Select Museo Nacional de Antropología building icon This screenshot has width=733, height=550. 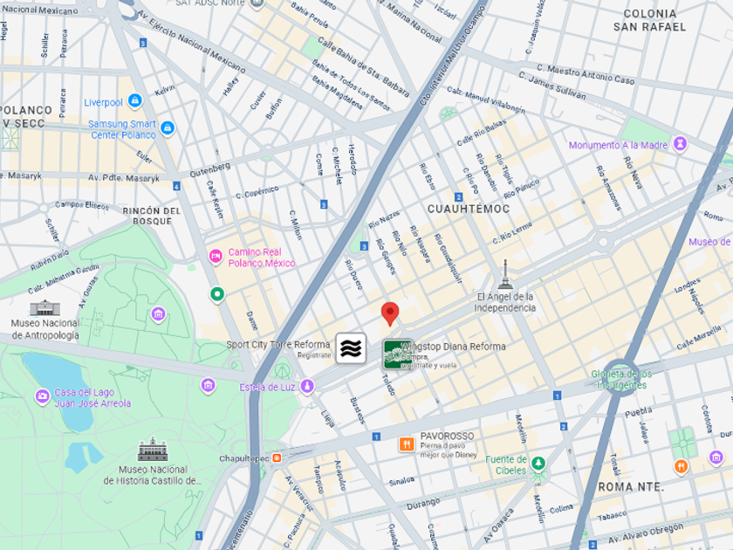click(45, 307)
